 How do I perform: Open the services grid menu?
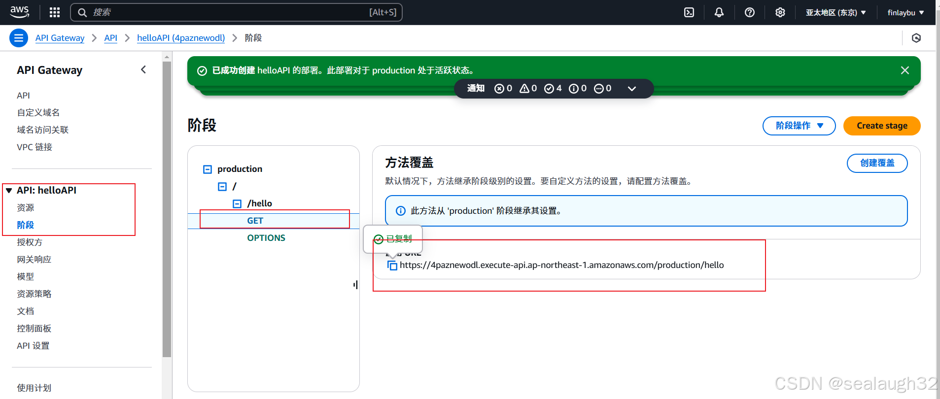click(55, 12)
